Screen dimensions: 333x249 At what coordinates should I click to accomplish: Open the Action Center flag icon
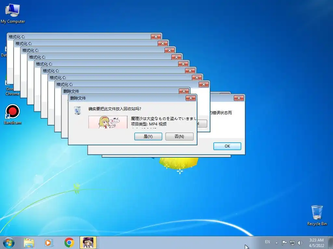[284, 243]
